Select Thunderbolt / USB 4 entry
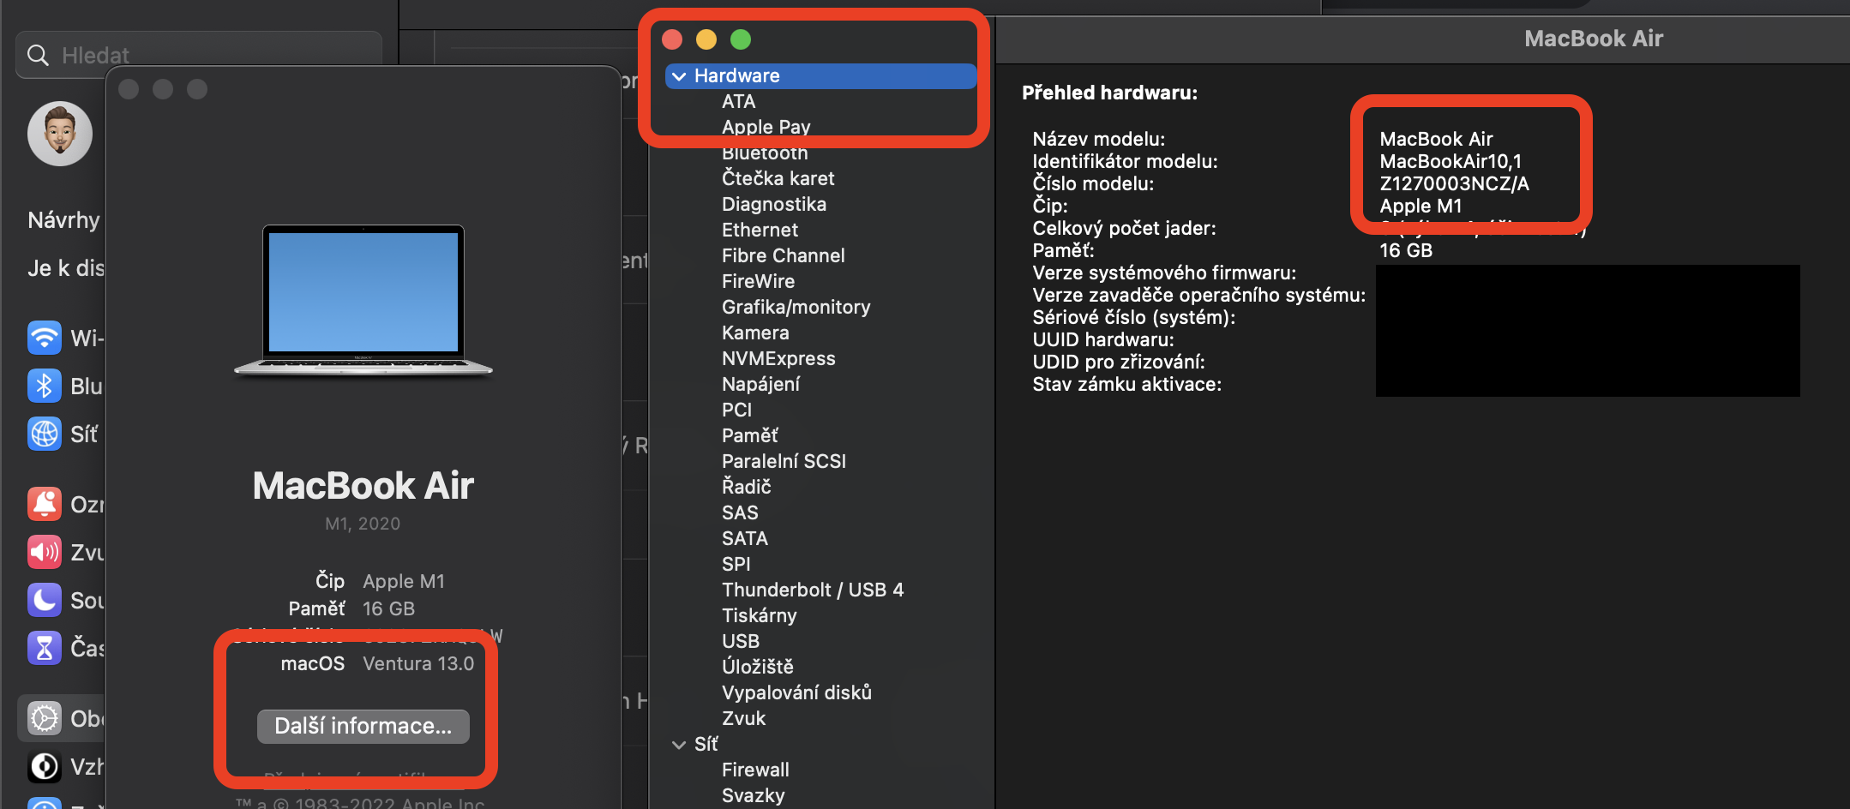The image size is (1850, 809). coord(813,590)
